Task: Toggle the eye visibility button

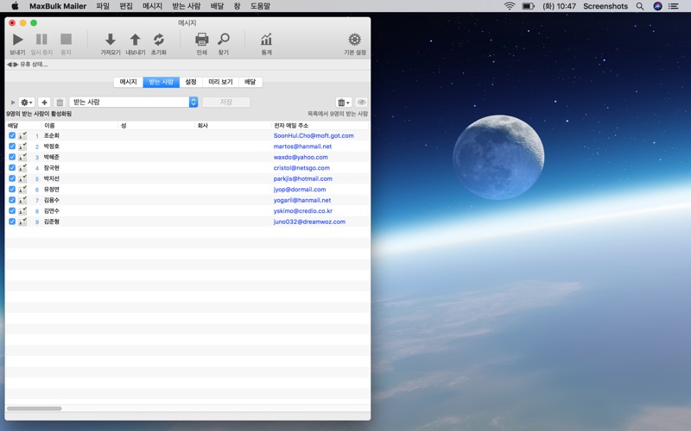Action: [x=361, y=102]
